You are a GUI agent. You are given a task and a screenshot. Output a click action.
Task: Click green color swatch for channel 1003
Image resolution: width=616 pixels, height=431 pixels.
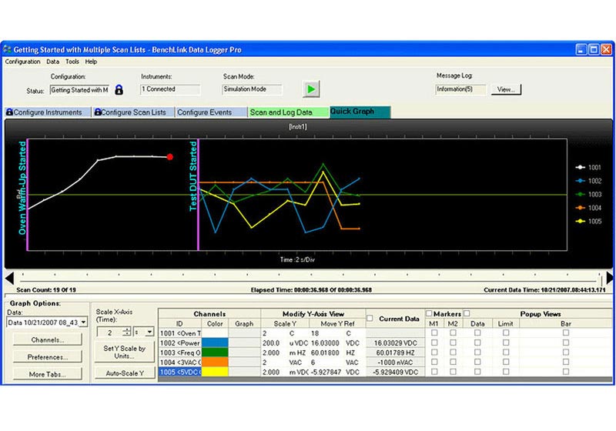tap(215, 352)
